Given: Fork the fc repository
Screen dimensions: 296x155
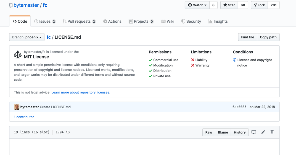Looking at the screenshot, I should point(259,5).
